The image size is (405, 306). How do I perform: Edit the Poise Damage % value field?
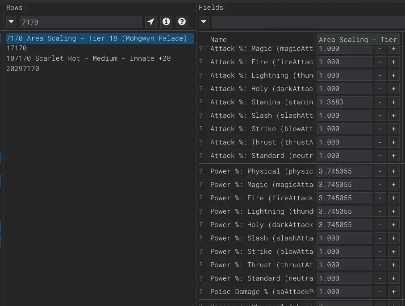344,292
